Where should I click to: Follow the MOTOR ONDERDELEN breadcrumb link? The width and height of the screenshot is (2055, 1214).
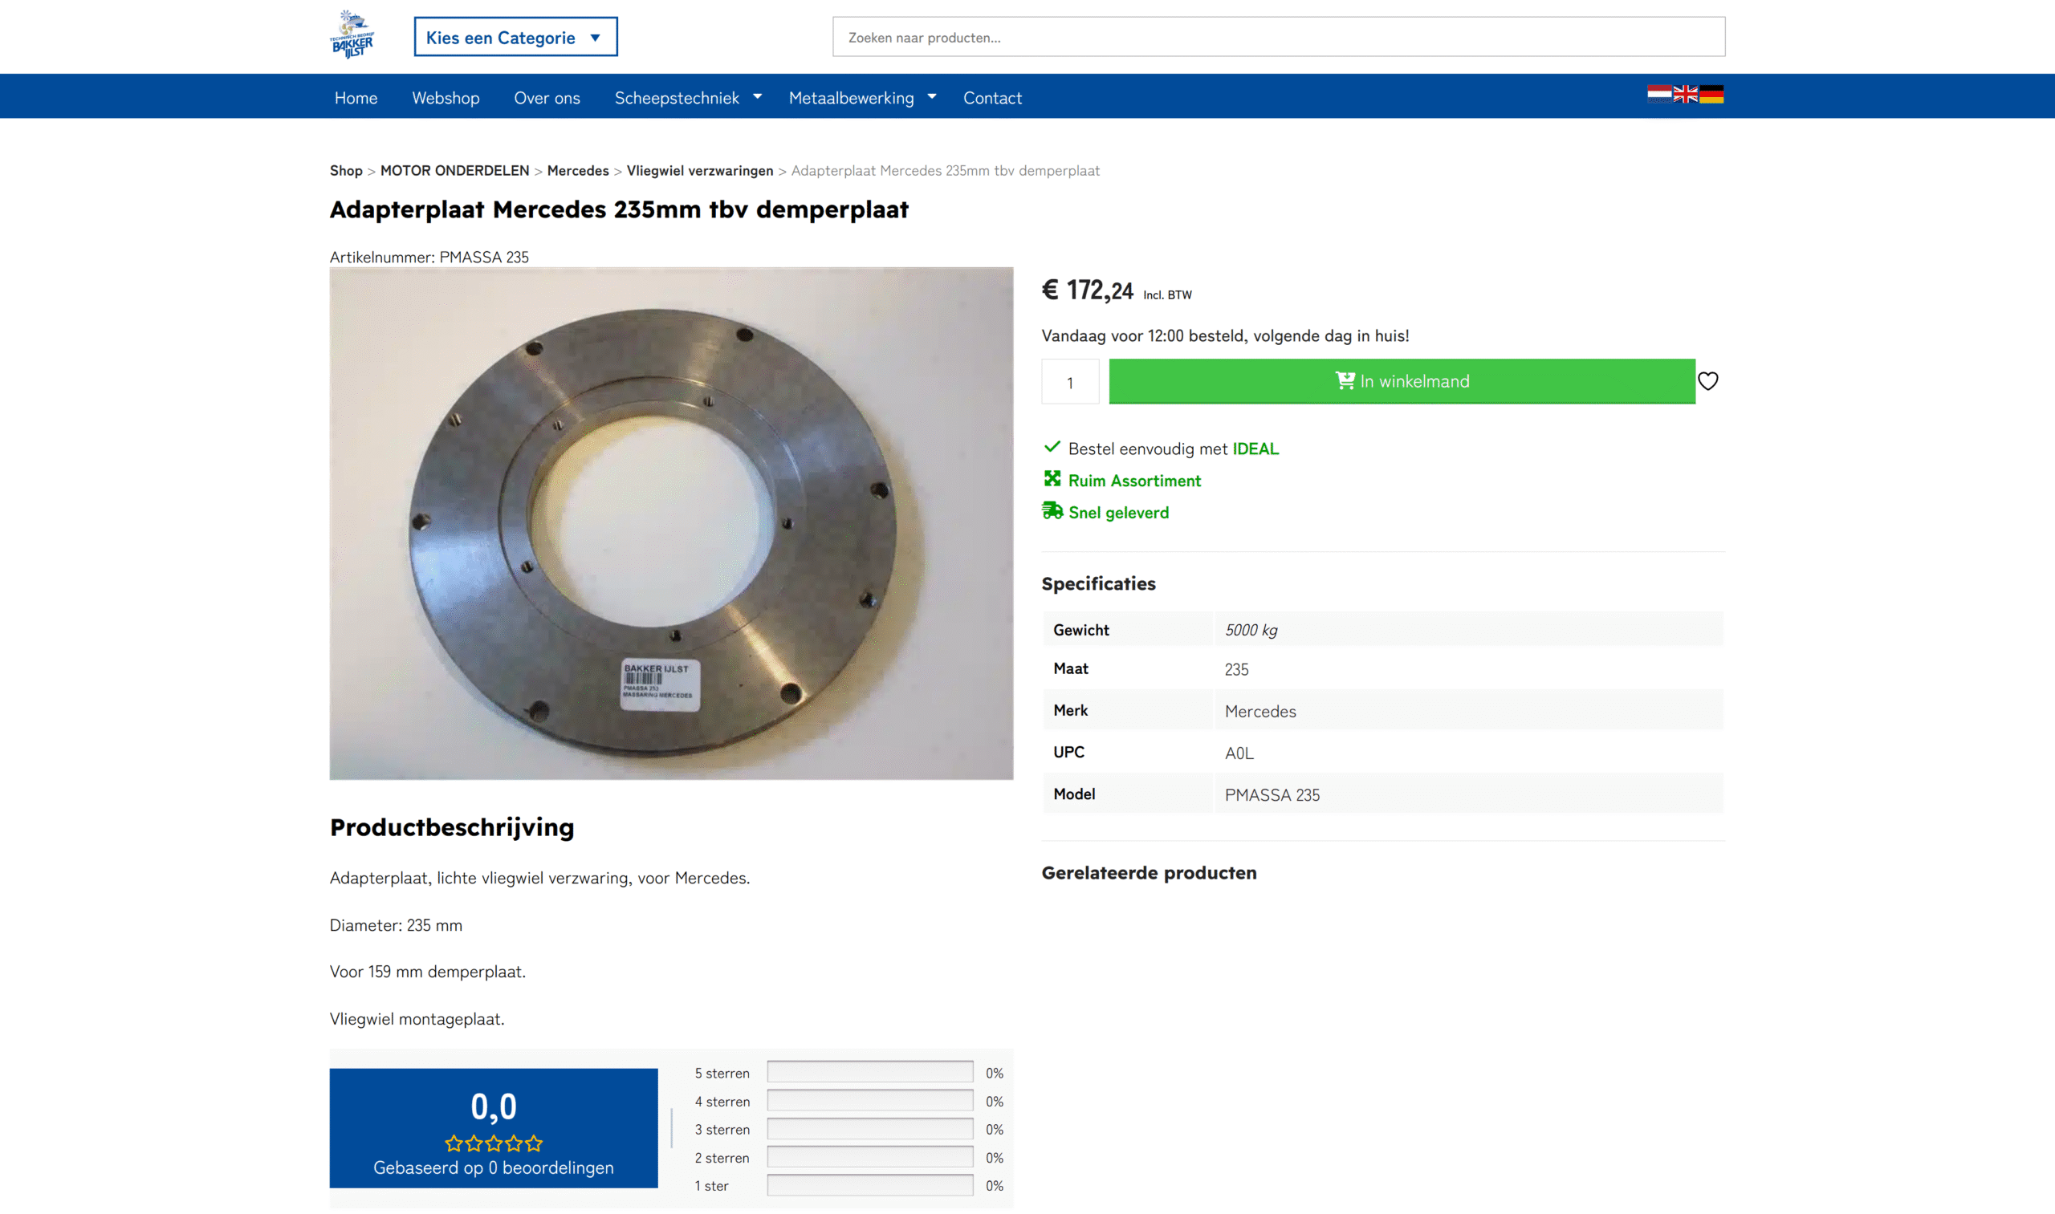click(455, 171)
